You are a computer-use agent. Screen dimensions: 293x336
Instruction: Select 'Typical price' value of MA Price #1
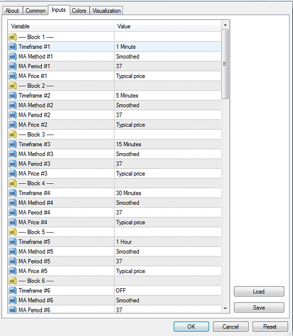[131, 76]
